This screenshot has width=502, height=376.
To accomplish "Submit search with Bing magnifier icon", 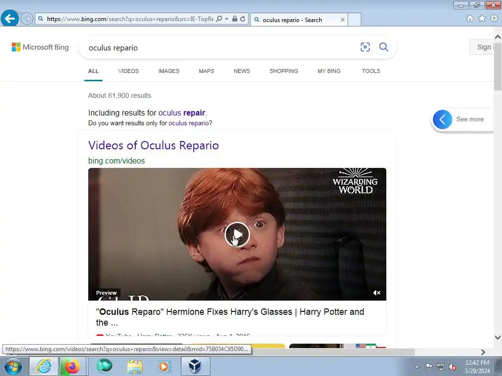I will click(x=383, y=47).
